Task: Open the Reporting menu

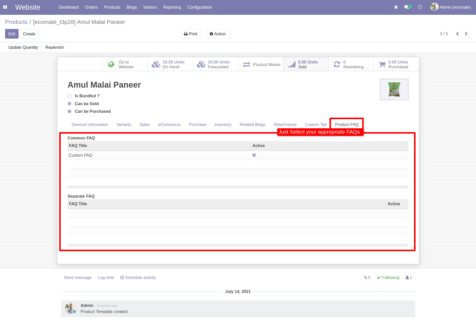Action: click(x=172, y=7)
